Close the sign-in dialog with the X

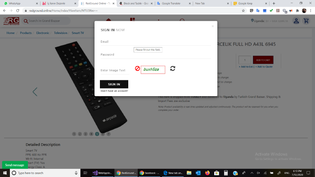point(212,26)
